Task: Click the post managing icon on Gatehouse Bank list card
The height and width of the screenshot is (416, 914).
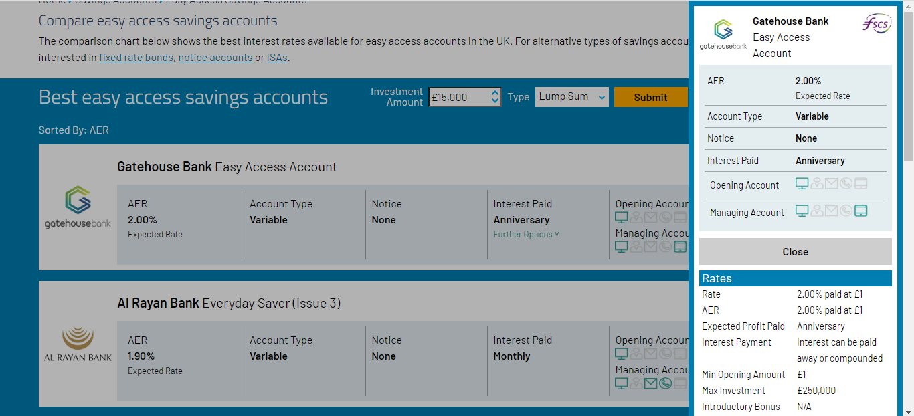Action: [651, 247]
